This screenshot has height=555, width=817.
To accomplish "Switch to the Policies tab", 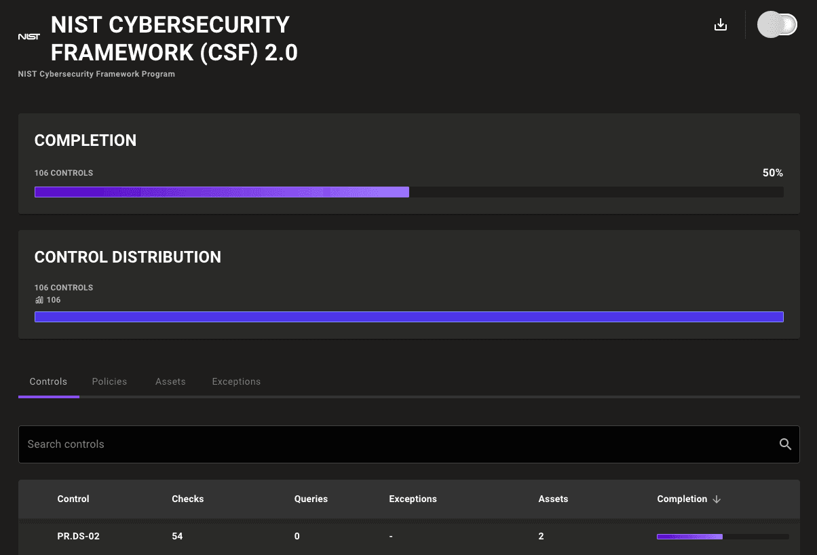I will [109, 381].
